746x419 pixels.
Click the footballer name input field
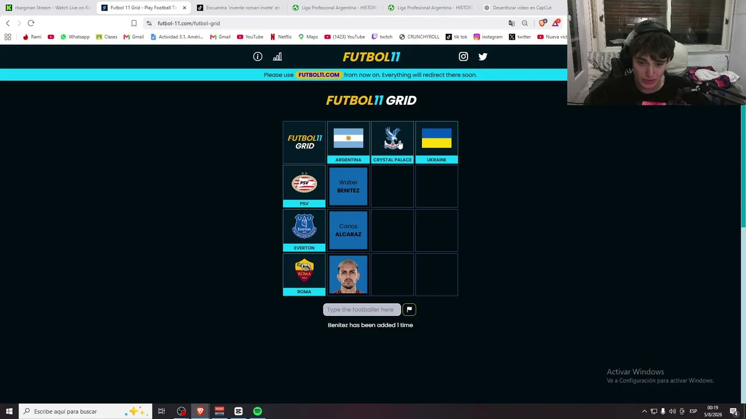362,310
